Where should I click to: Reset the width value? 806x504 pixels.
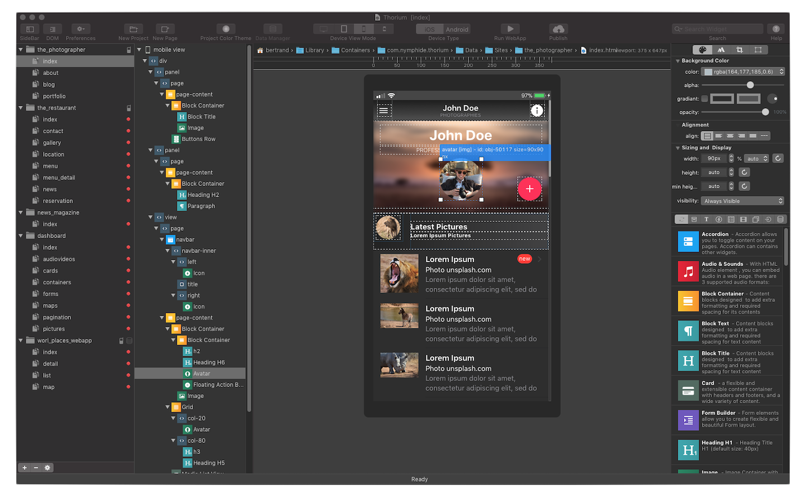point(778,158)
